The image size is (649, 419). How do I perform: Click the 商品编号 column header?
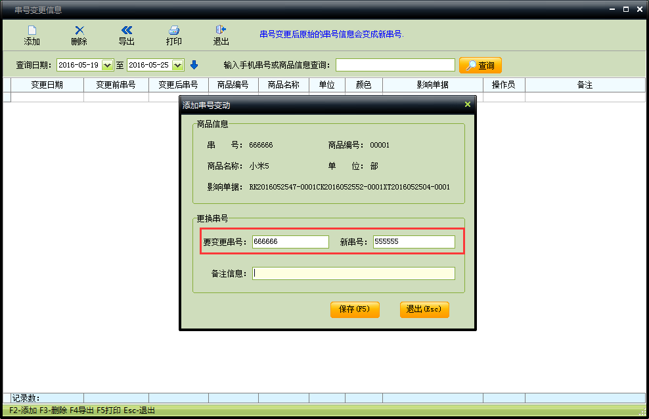tap(233, 85)
